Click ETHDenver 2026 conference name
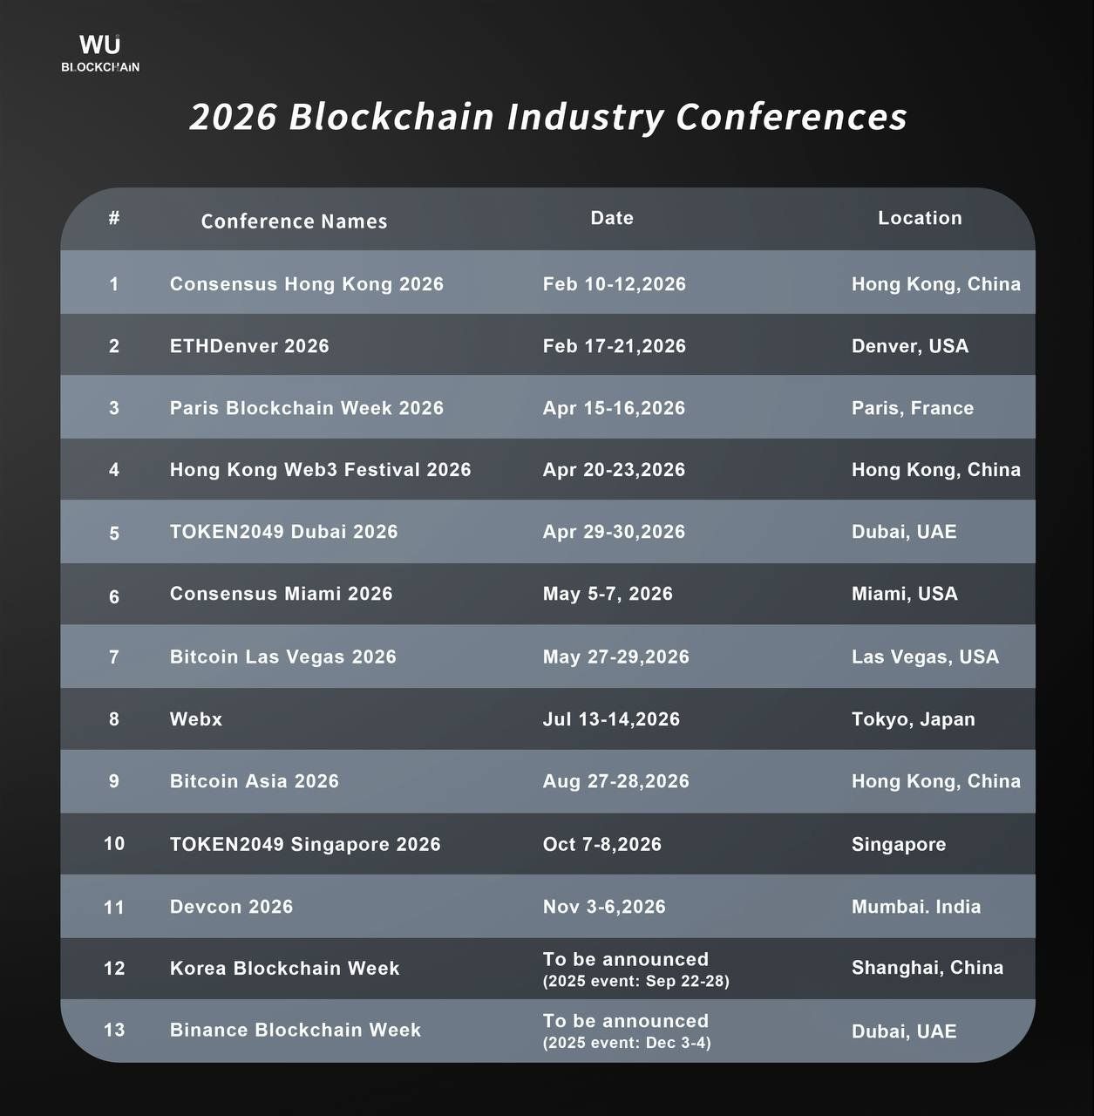 click(x=249, y=346)
